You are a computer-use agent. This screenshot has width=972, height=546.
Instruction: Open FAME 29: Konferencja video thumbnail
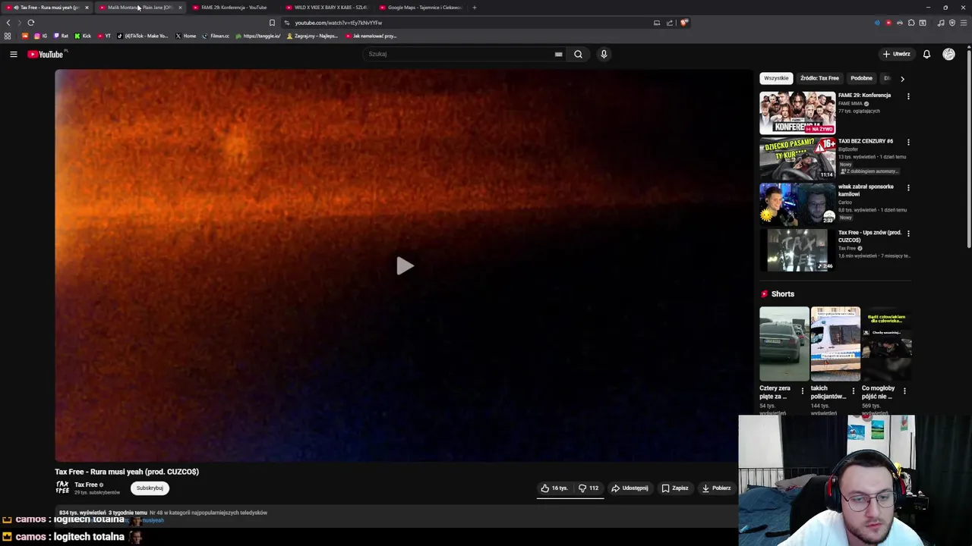click(x=797, y=113)
